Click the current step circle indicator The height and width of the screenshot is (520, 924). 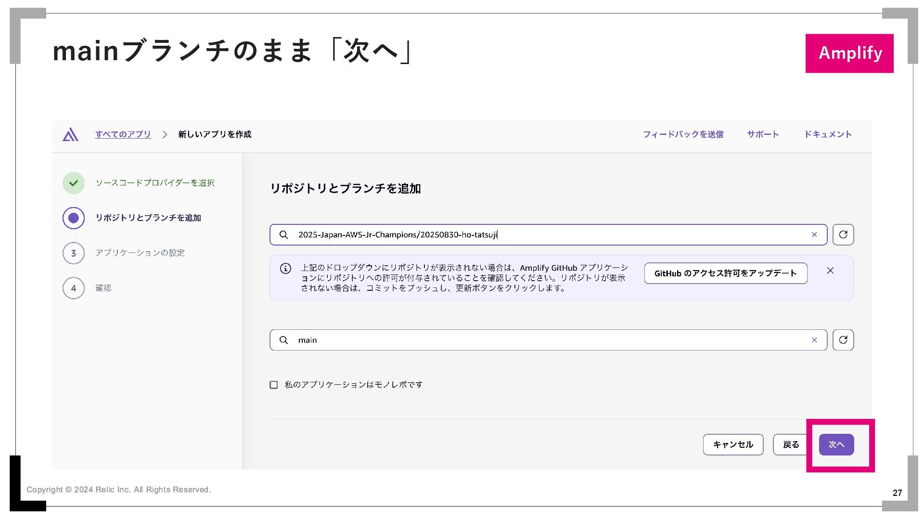tap(74, 218)
